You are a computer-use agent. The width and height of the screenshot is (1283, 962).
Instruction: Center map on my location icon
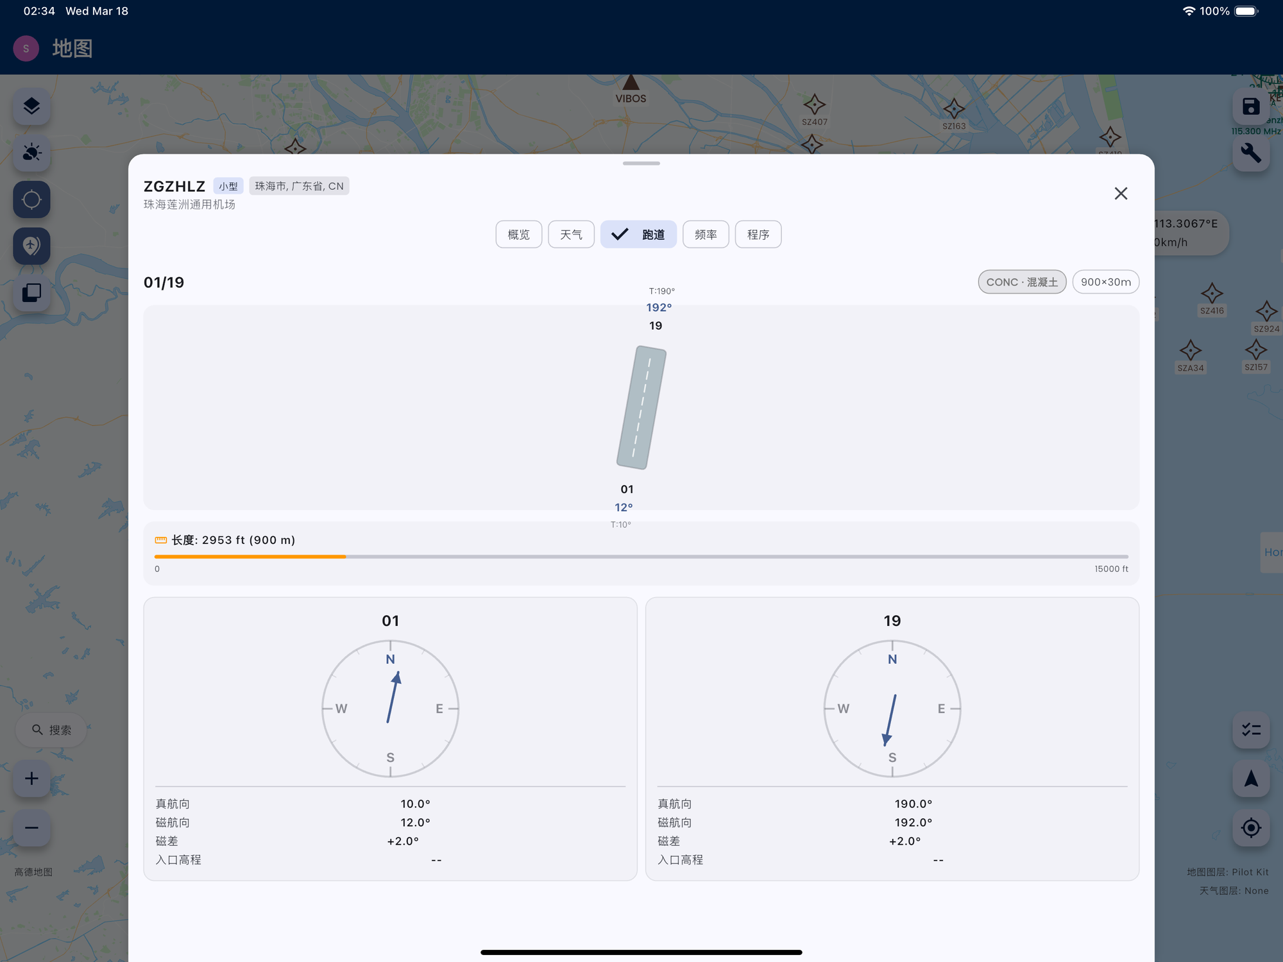click(x=1250, y=827)
